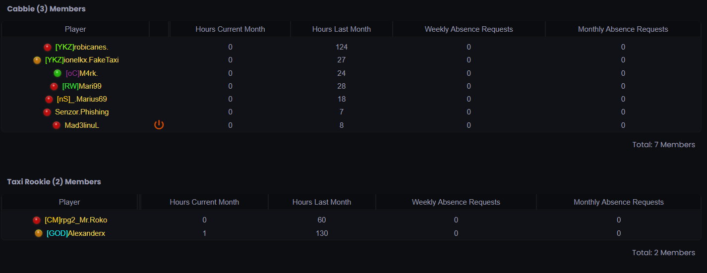The height and width of the screenshot is (273, 707).
Task: Sort Cabbie table by Monthly Absence Requests
Action: (x=623, y=29)
